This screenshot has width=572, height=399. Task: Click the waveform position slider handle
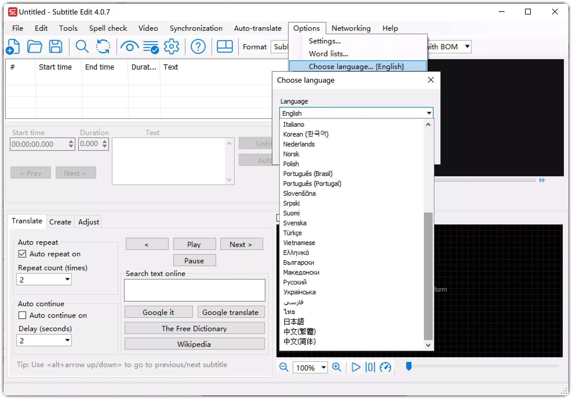point(409,366)
